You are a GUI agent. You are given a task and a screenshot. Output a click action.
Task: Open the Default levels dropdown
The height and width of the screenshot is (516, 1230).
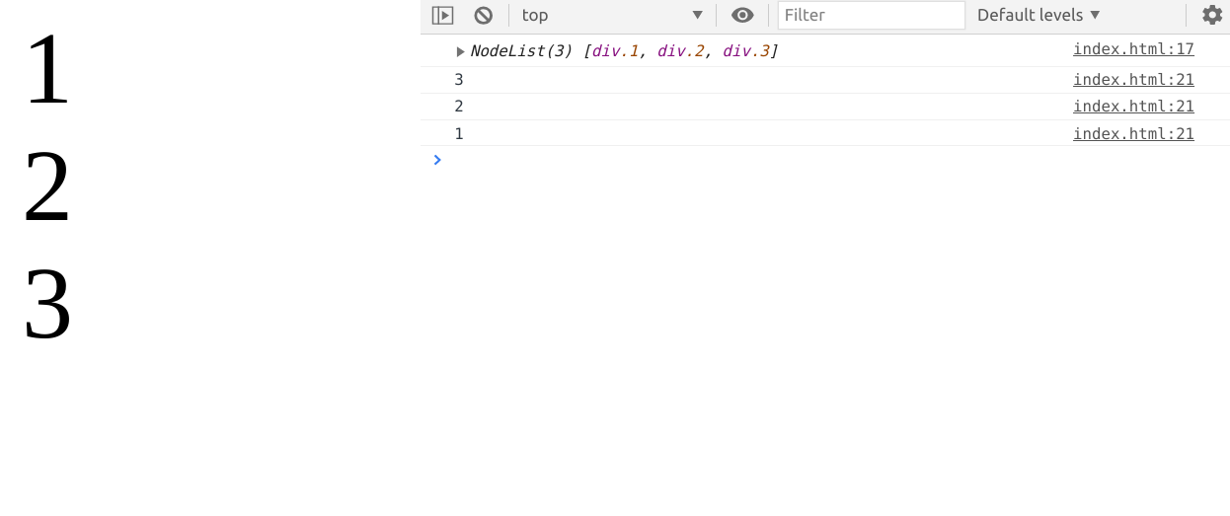tap(1038, 15)
